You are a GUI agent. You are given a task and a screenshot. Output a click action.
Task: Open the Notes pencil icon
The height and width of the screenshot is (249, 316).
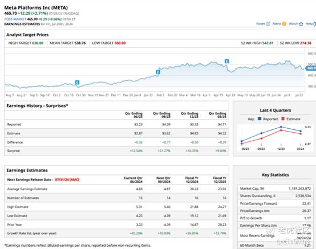click(x=268, y=24)
